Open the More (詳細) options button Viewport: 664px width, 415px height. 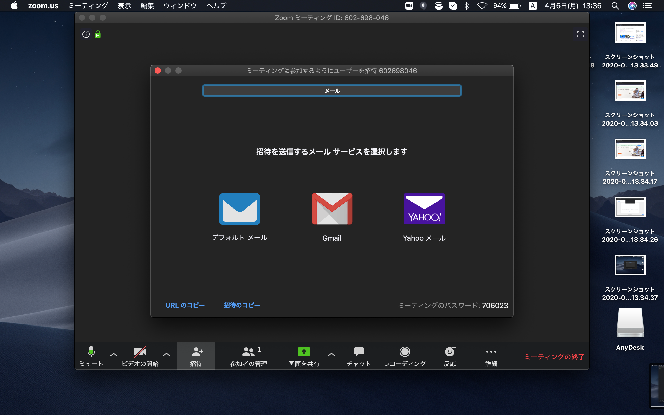[x=491, y=356]
